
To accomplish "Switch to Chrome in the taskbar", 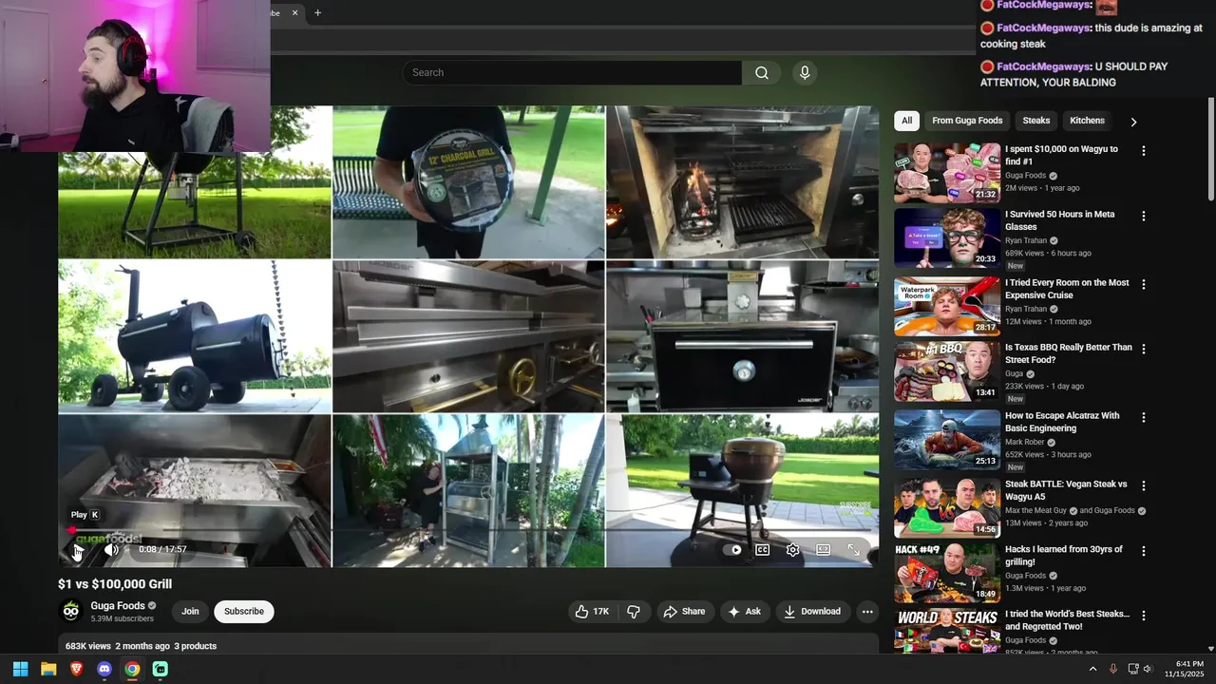I will click(x=132, y=669).
